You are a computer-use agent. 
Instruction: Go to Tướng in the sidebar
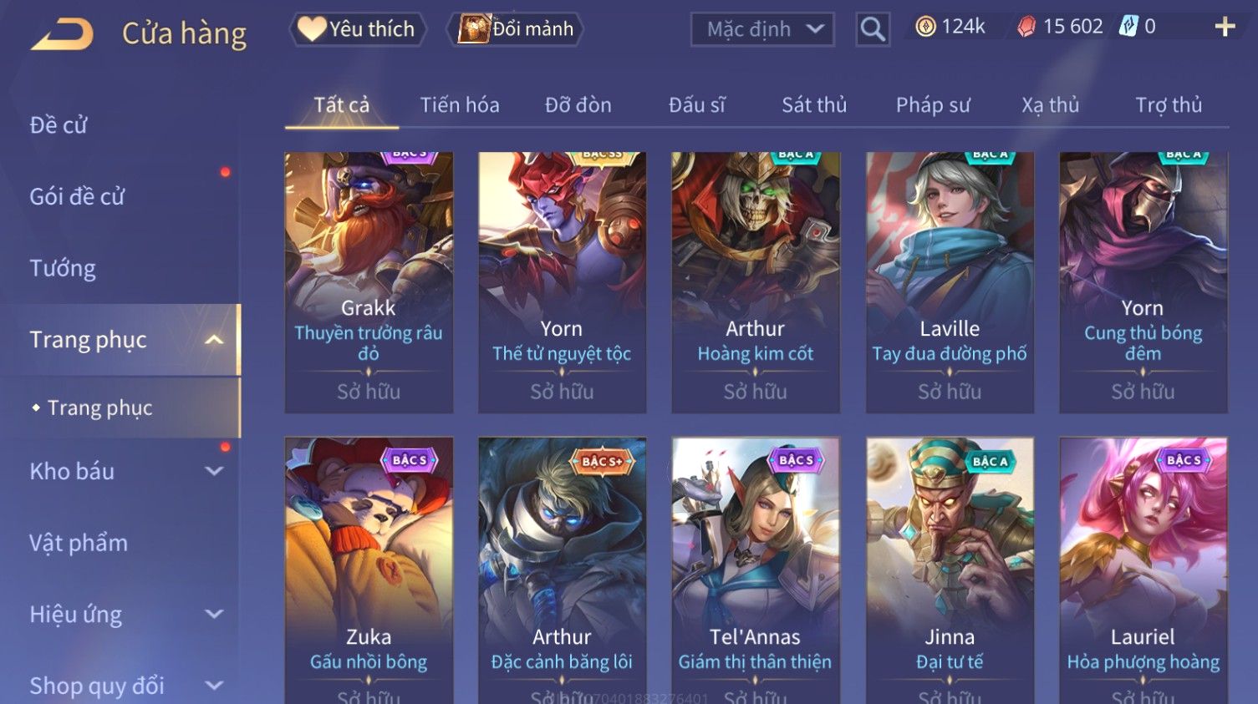coord(63,268)
